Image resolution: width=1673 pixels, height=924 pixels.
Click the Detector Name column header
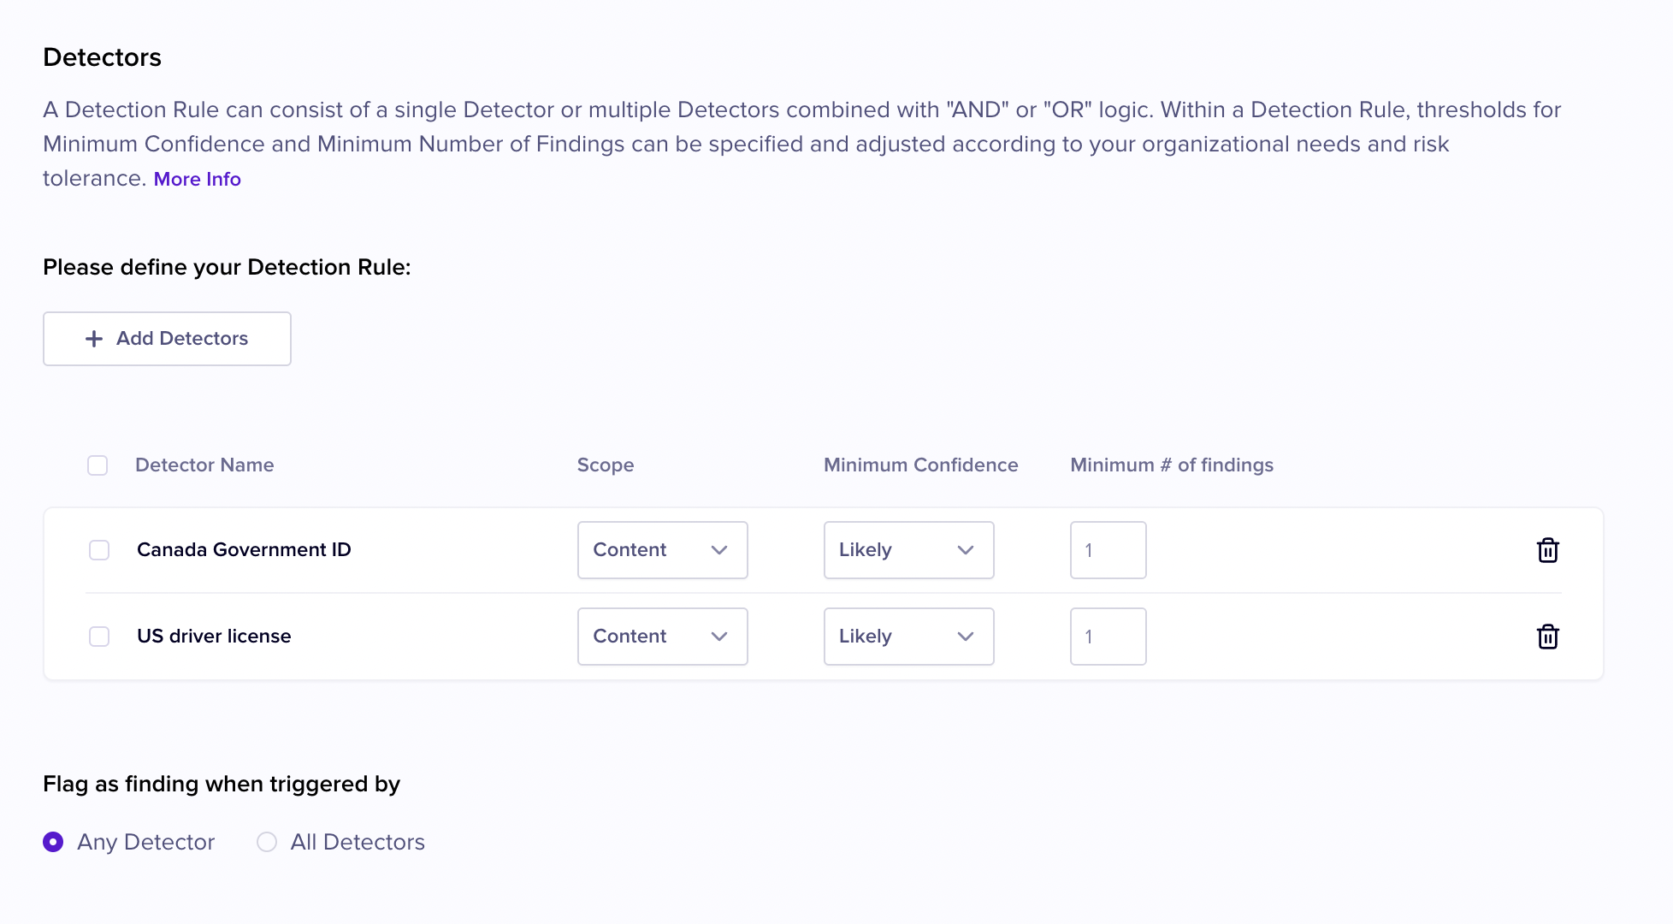click(204, 465)
